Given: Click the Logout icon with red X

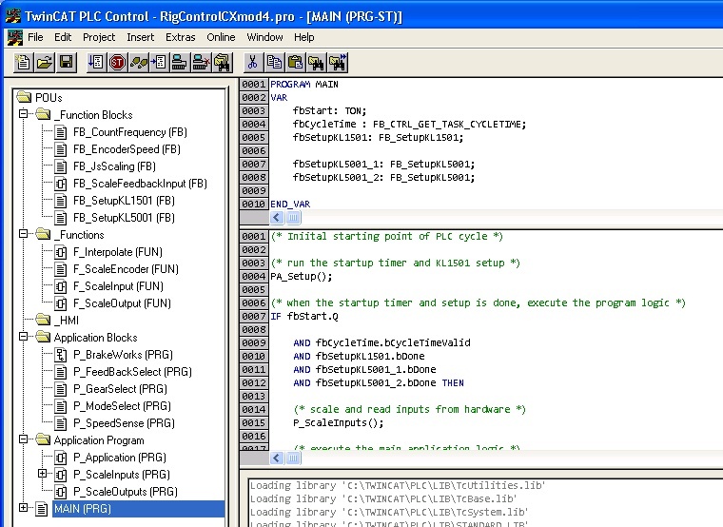Looking at the screenshot, I should click(x=201, y=62).
